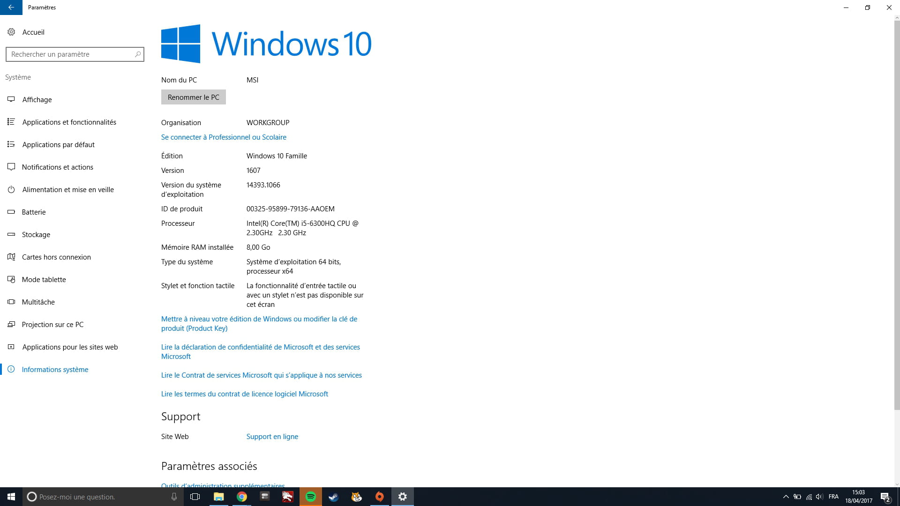The width and height of the screenshot is (900, 506).
Task: Click the Cortana microphone icon
Action: click(x=174, y=497)
